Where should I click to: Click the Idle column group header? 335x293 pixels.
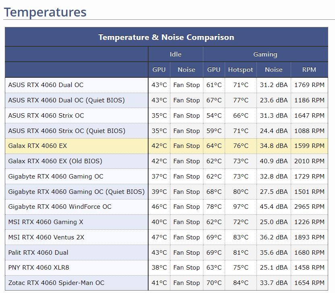[176, 54]
